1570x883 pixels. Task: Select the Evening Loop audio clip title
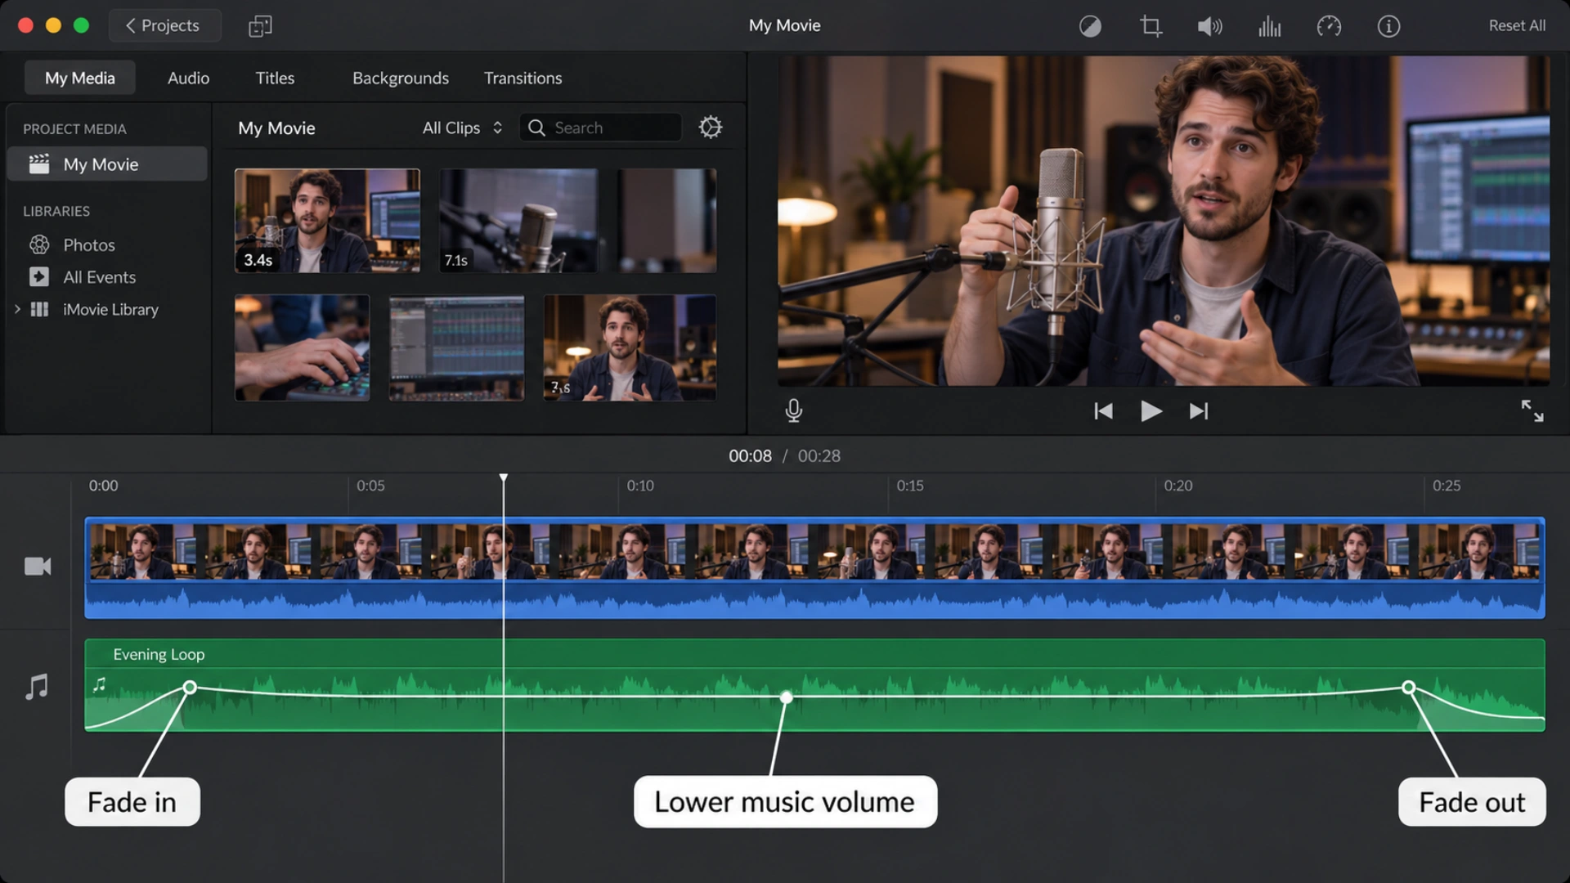159,654
